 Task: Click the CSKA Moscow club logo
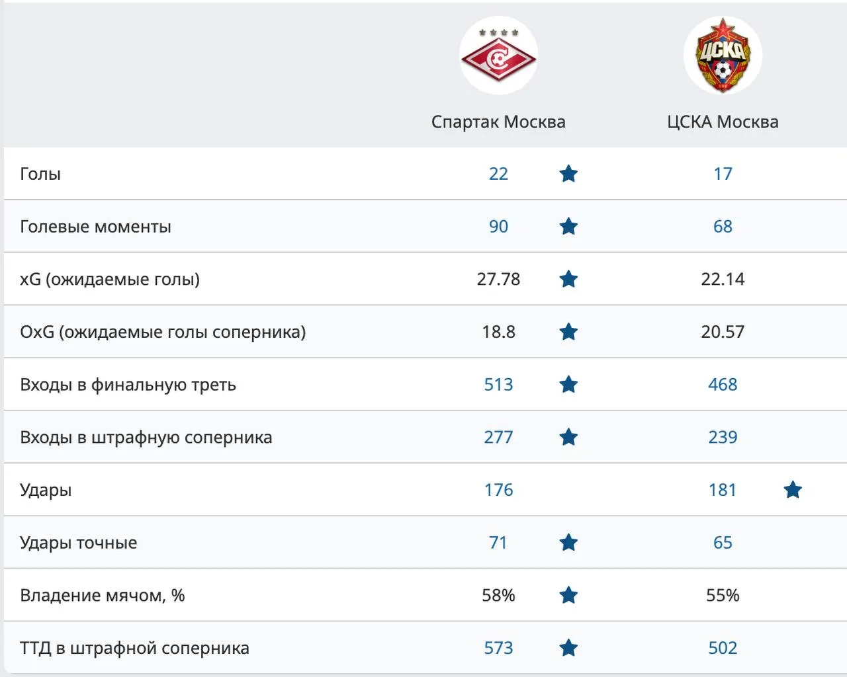pyautogui.click(x=723, y=56)
